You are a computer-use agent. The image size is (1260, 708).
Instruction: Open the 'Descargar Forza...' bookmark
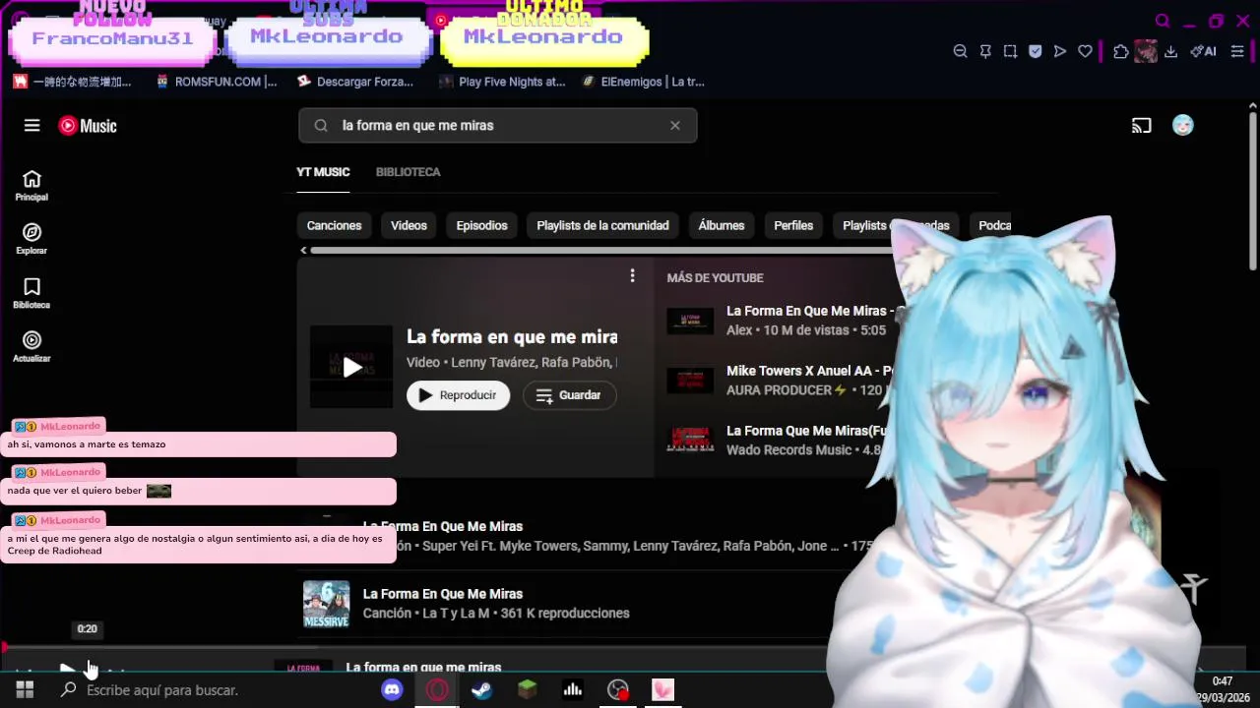tap(355, 82)
